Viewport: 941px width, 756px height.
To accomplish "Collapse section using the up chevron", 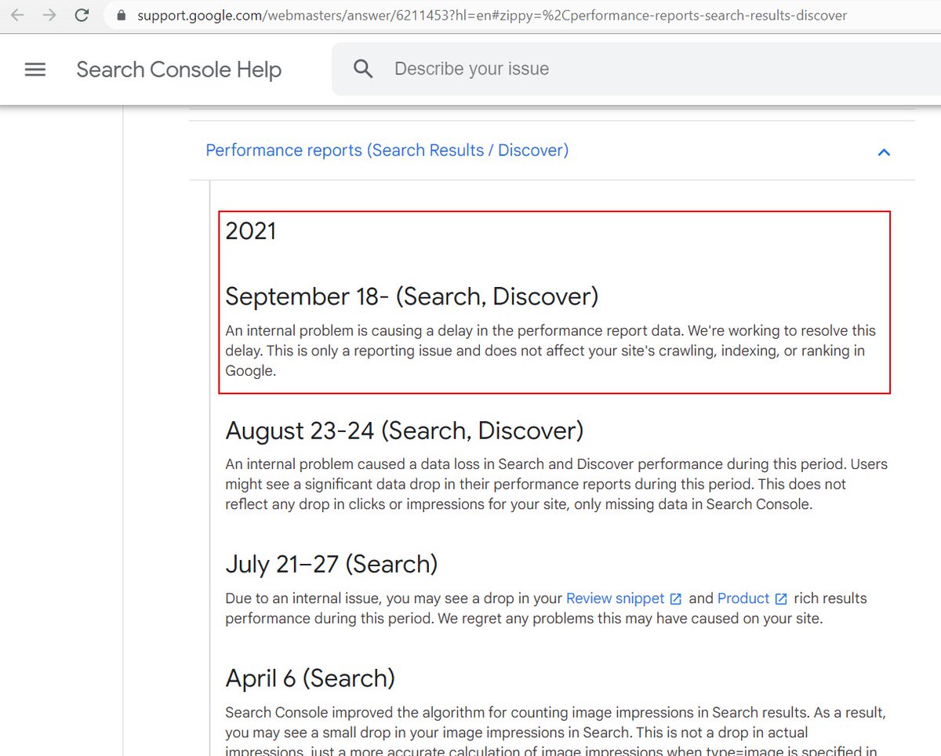I will click(884, 152).
